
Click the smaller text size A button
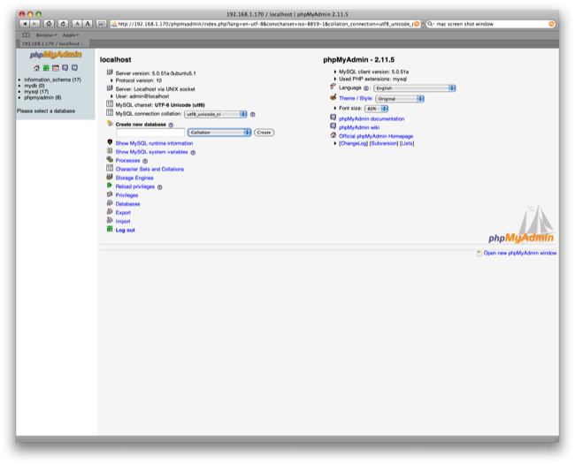point(77,24)
